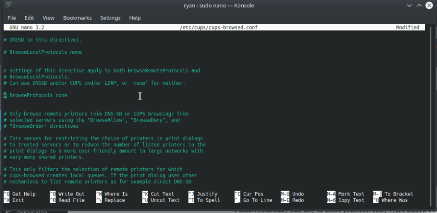Screen dimensions: 437x213
Task: Click the Konsole terminal icon in title bar
Action: 9,5
